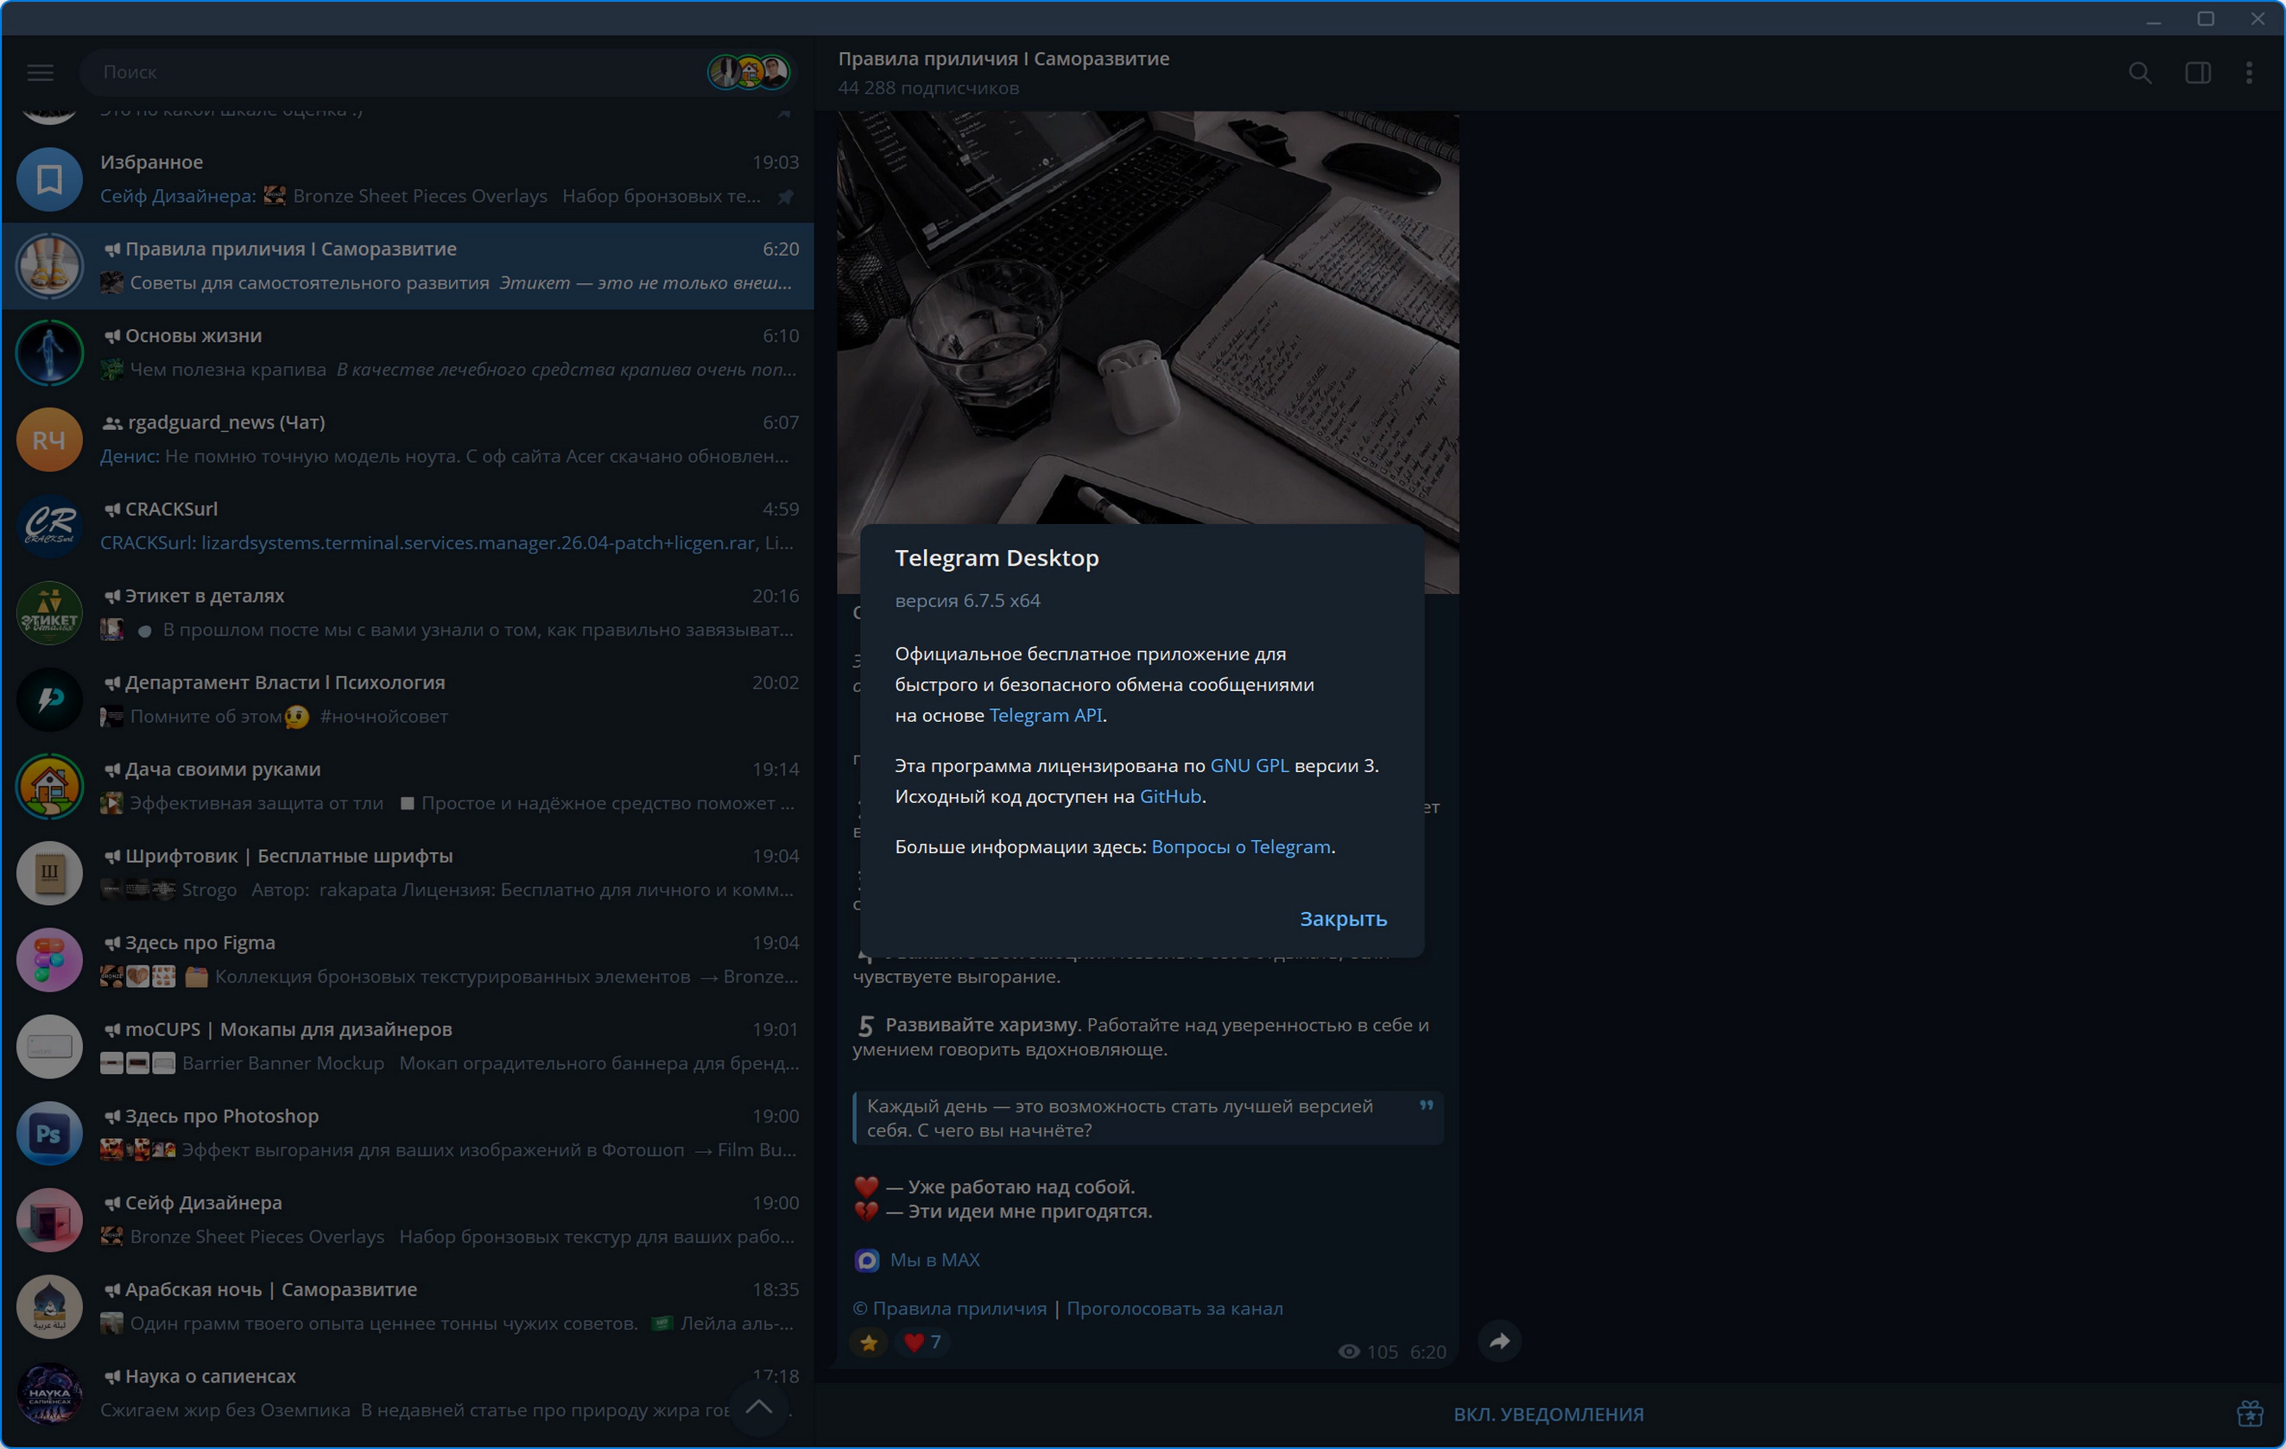Open the hamburger main menu
This screenshot has width=2286, height=1449.
40,73
